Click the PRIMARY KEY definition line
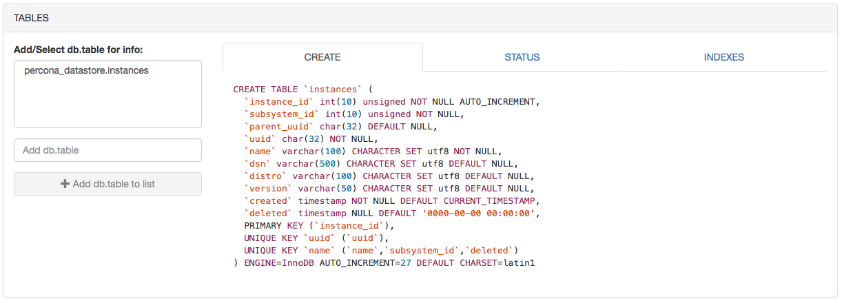842x303 pixels. tap(319, 226)
